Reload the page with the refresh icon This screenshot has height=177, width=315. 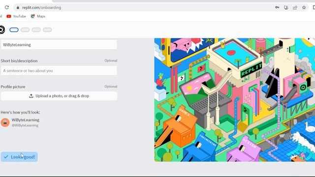tap(7, 7)
